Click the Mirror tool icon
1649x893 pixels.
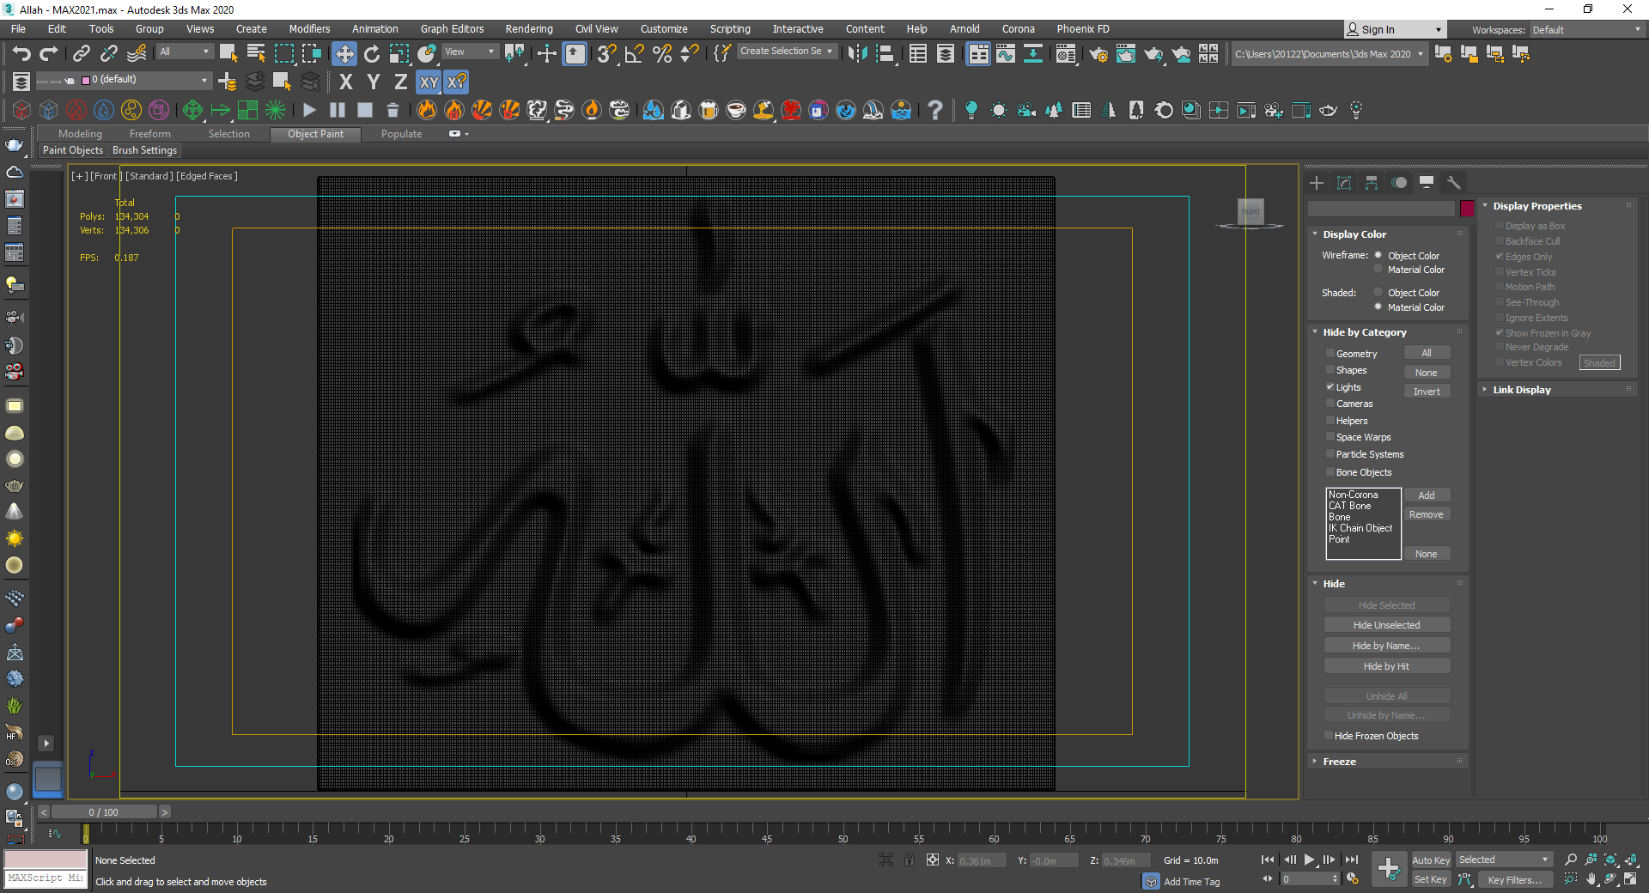856,54
